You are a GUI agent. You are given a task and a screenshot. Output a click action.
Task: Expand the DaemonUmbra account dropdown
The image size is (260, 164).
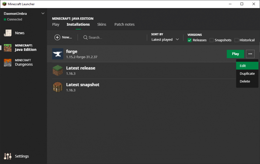[43, 14]
